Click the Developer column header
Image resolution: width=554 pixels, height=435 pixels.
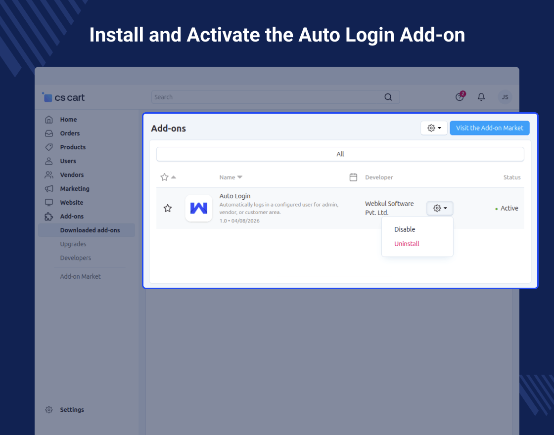pos(379,177)
